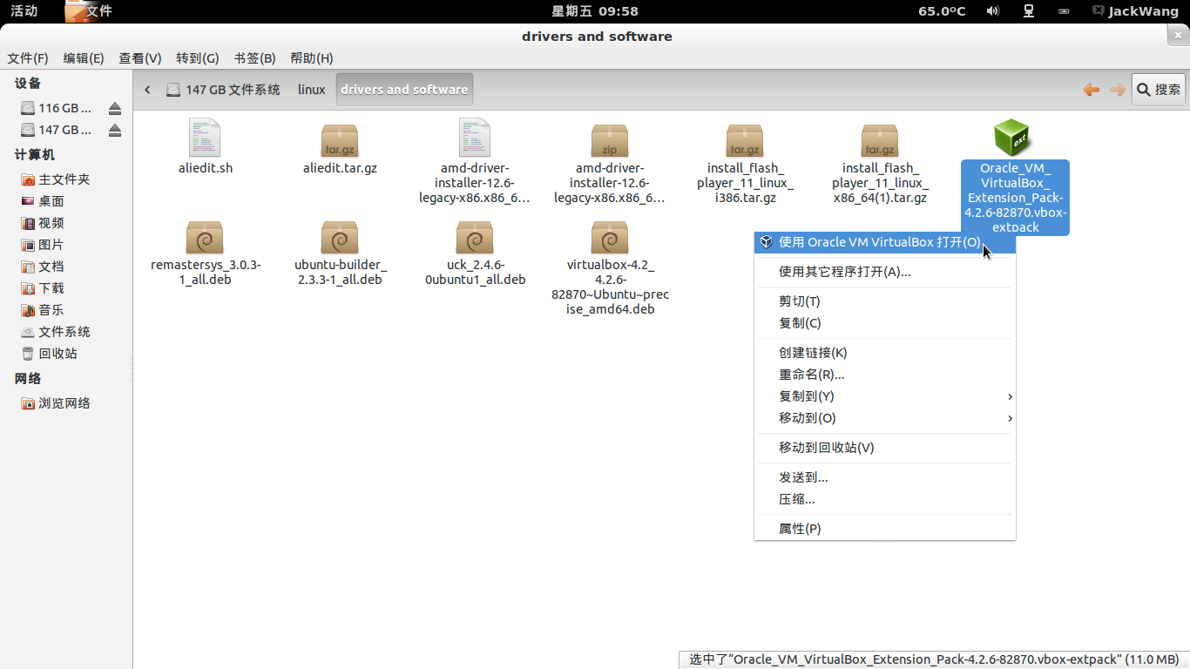Expand 移动到(O) submenu
The image size is (1190, 669).
[x=885, y=418]
